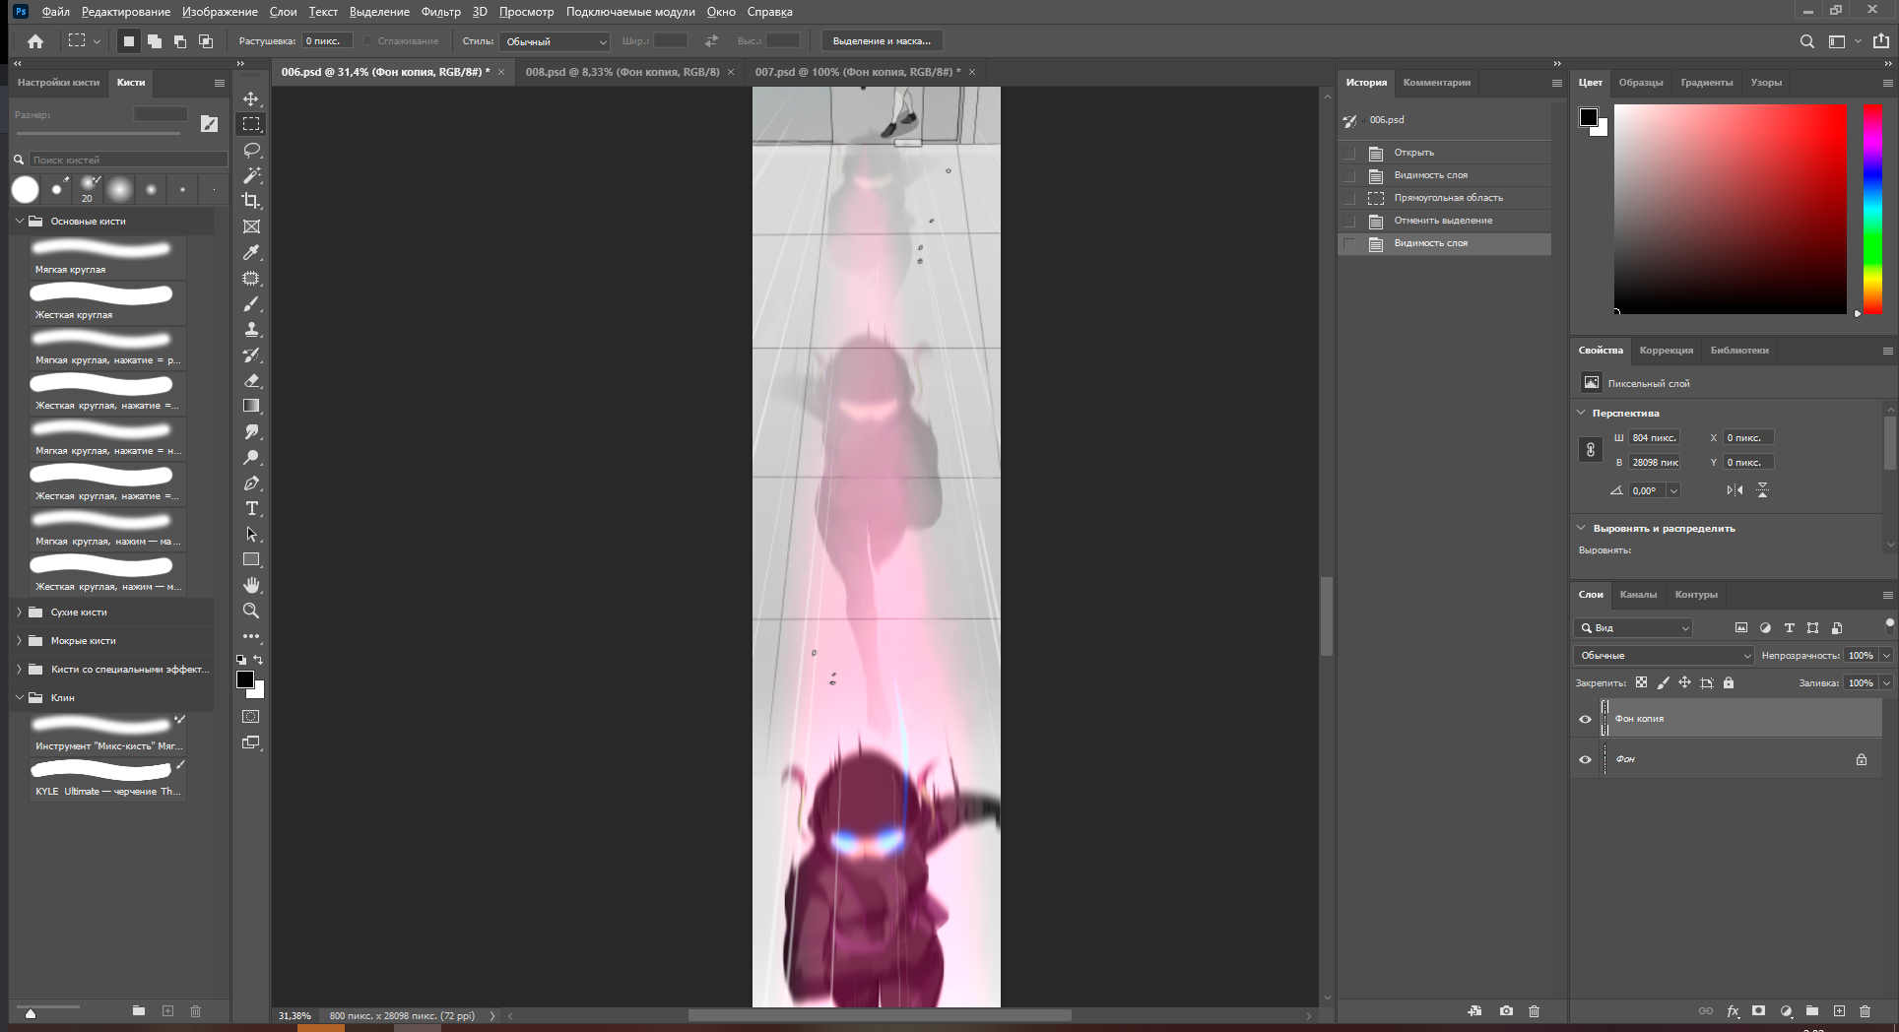Delete layer with trash icon in Layers panel
The width and height of the screenshot is (1899, 1032).
[x=1865, y=1011]
